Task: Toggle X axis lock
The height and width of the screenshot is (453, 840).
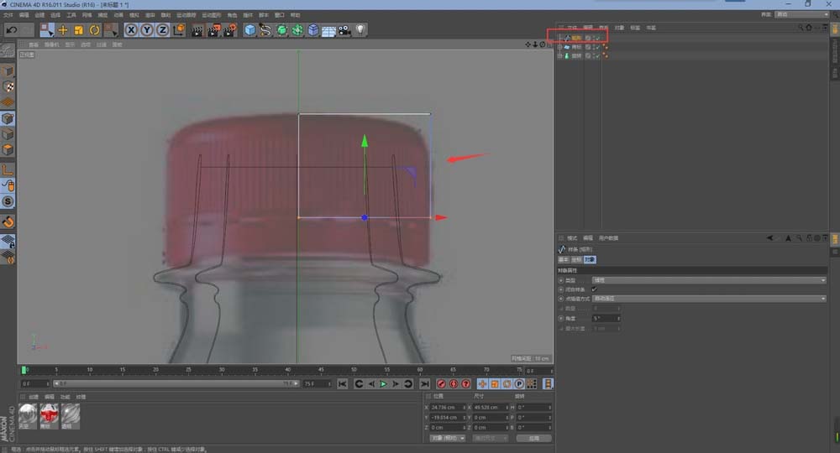Action: (x=131, y=30)
